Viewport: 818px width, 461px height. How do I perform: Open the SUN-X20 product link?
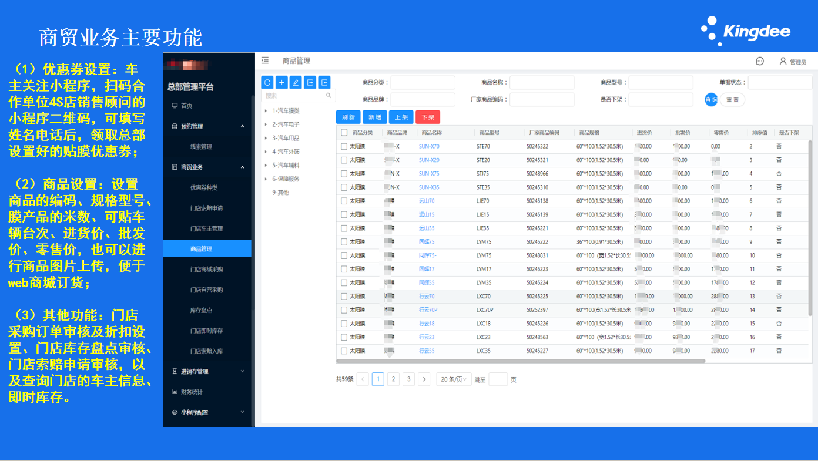click(x=429, y=160)
